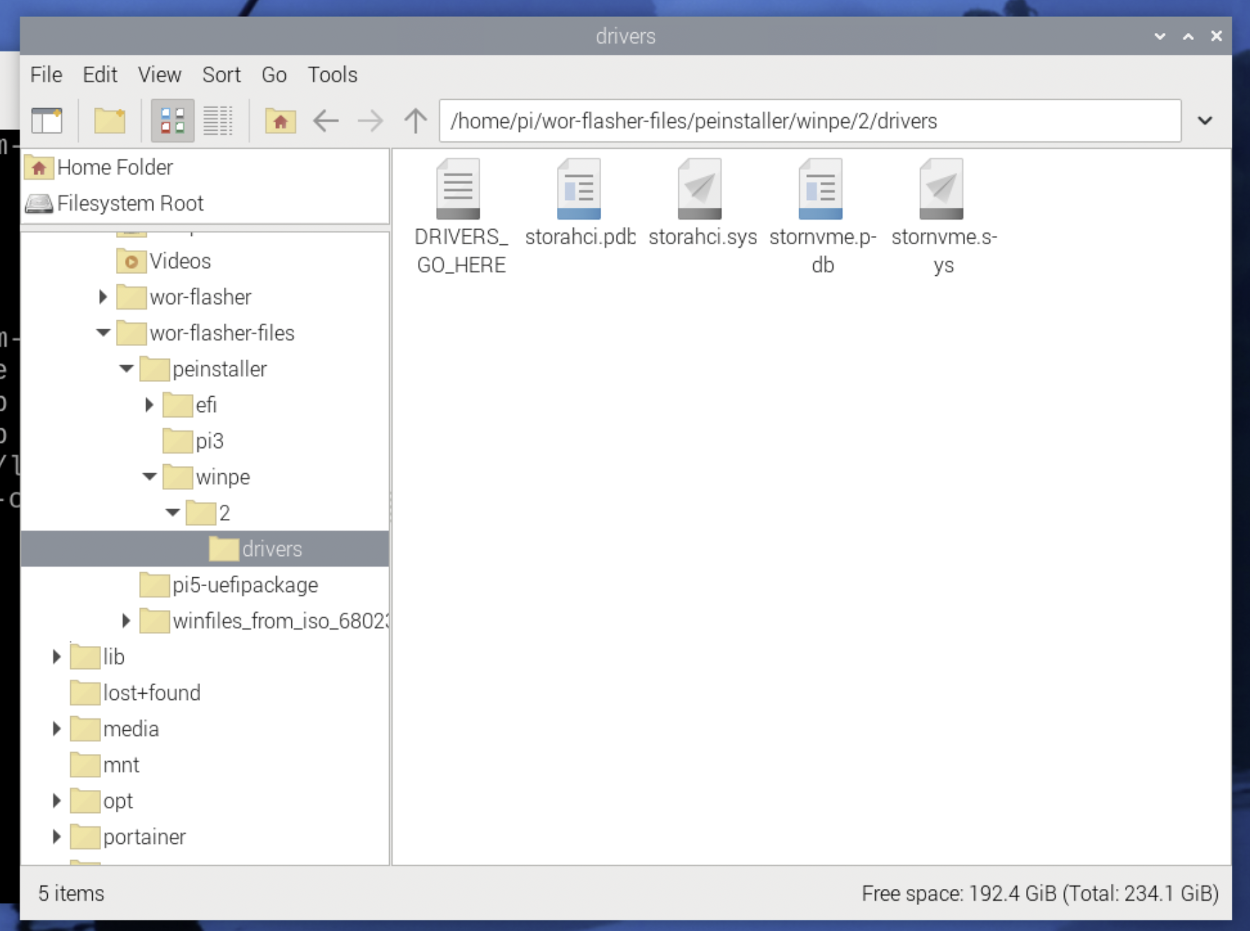Select pi5-uefipackage folder in tree
1250x931 pixels.
pyautogui.click(x=244, y=585)
